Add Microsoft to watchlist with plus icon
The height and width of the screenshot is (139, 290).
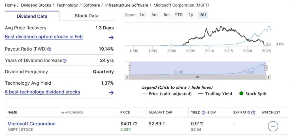[x=273, y=126]
